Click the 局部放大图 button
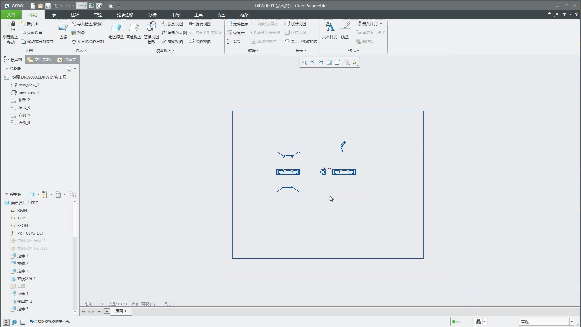Viewport: 581px width, 327px height. point(174,33)
